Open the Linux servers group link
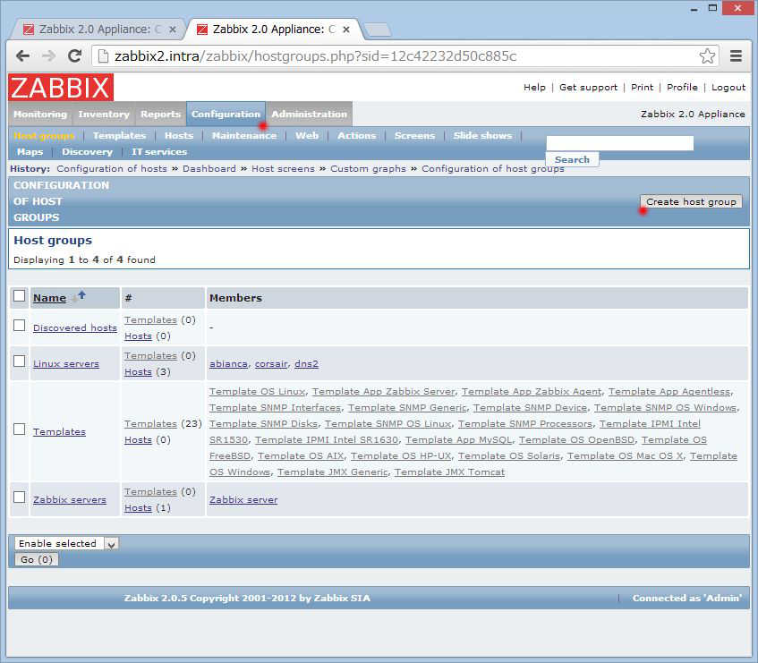 click(x=65, y=363)
